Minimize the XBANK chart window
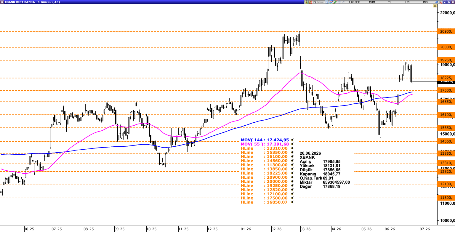Viewport: 455px width, 232px height. pos(445,2)
